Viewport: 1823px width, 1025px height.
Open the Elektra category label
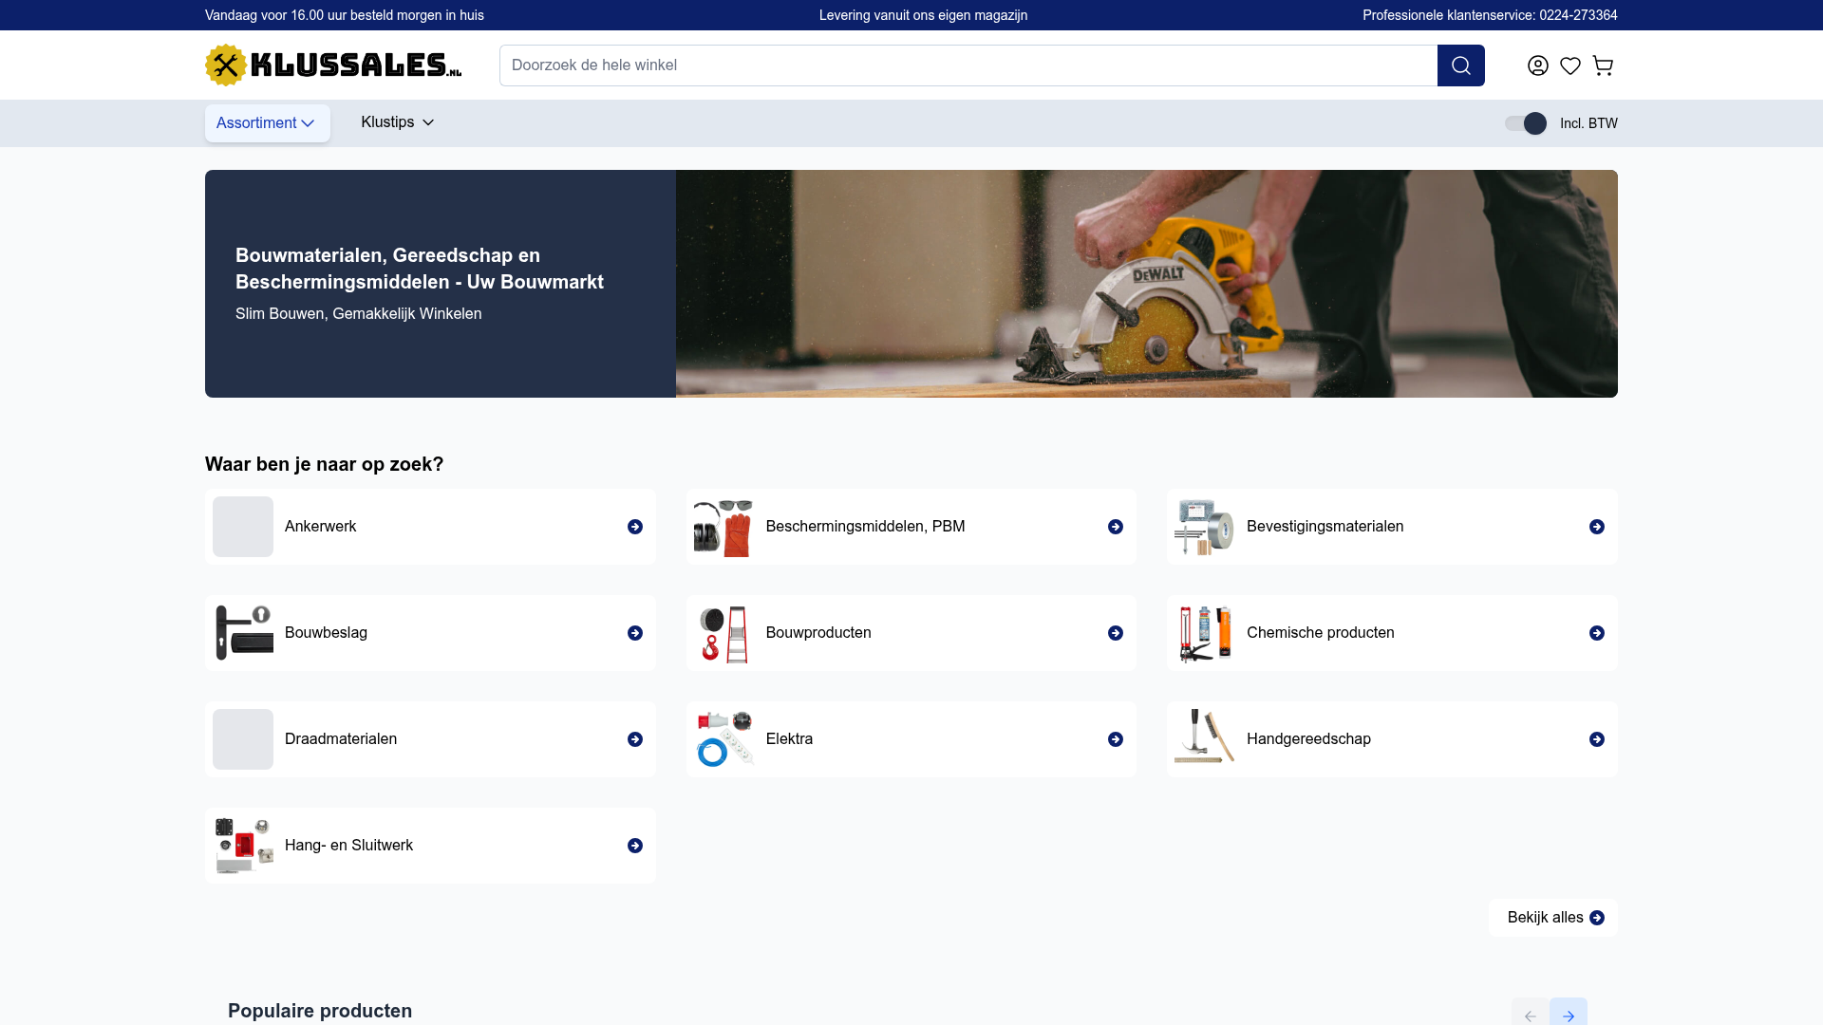789,739
